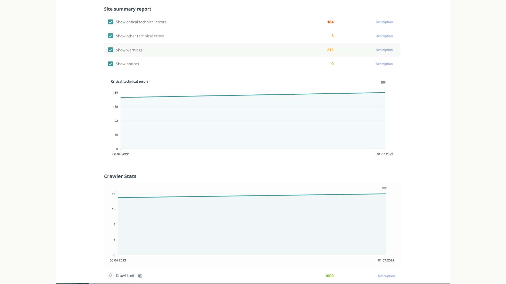The image size is (506, 284).
Task: Open the Critical technical errors chart menu icon
Action: 383,83
